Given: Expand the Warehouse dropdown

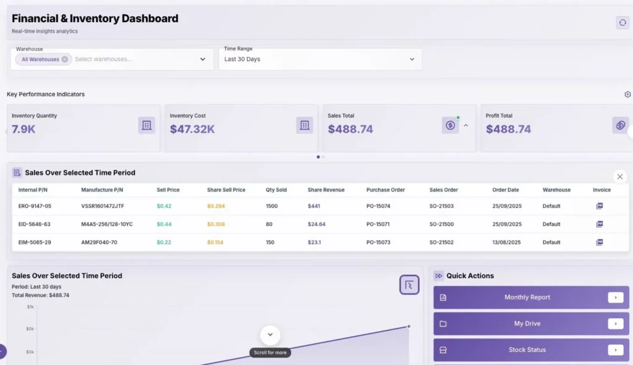Looking at the screenshot, I should 203,59.
